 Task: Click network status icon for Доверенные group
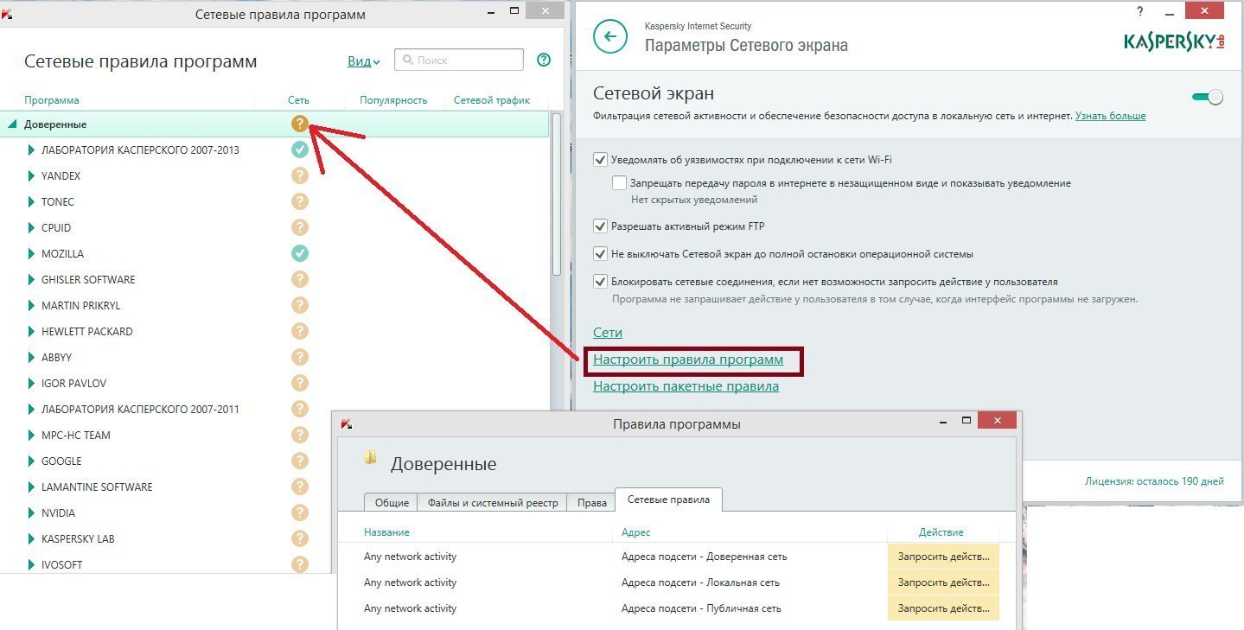point(299,124)
